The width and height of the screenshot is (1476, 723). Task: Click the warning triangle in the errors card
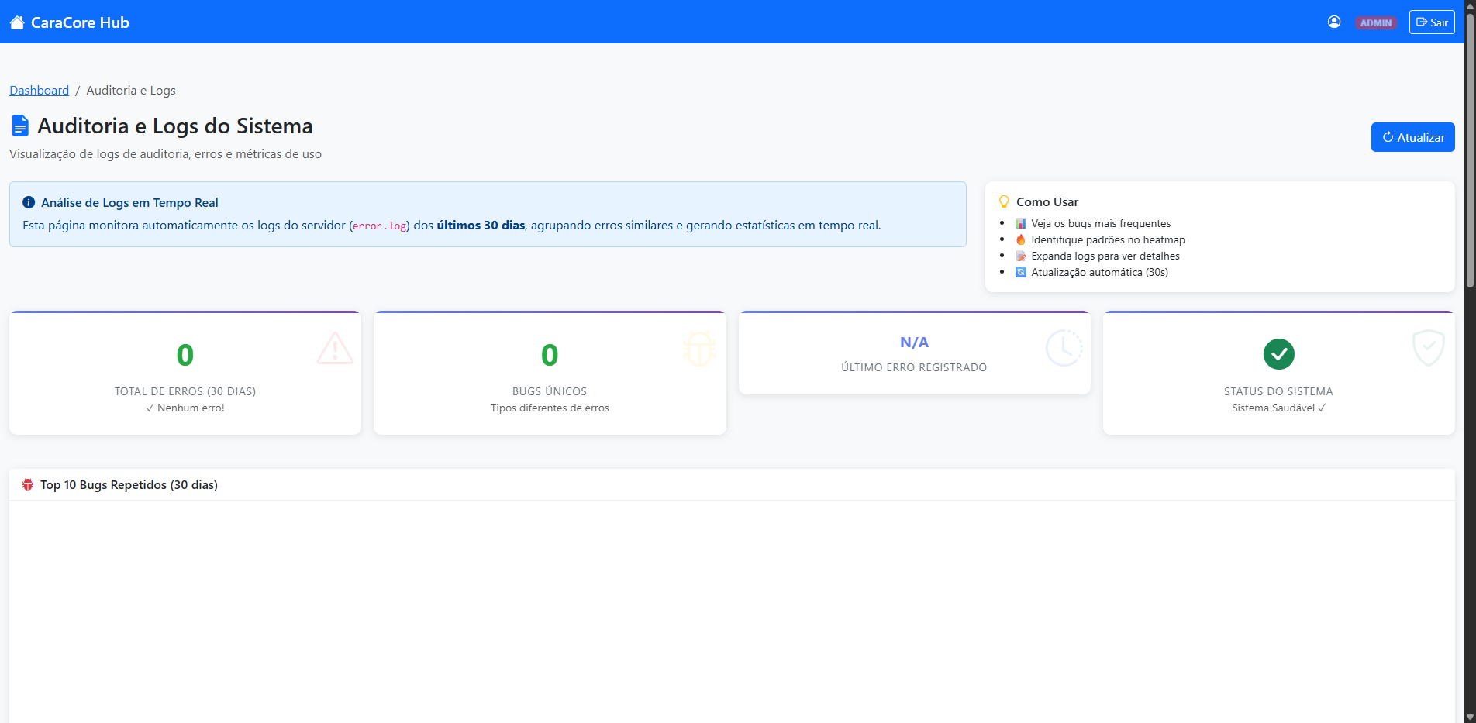[x=335, y=349]
